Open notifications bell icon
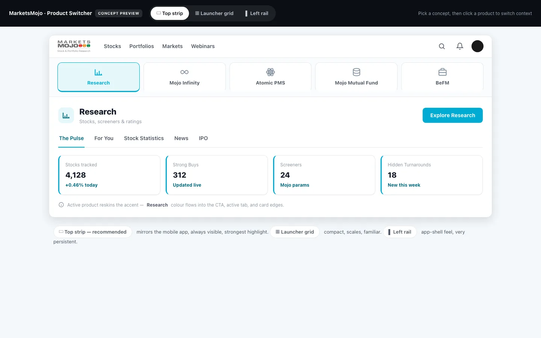Image resolution: width=541 pixels, height=338 pixels. tap(460, 46)
